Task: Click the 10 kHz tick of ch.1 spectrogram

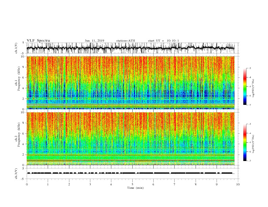Action: (23, 56)
